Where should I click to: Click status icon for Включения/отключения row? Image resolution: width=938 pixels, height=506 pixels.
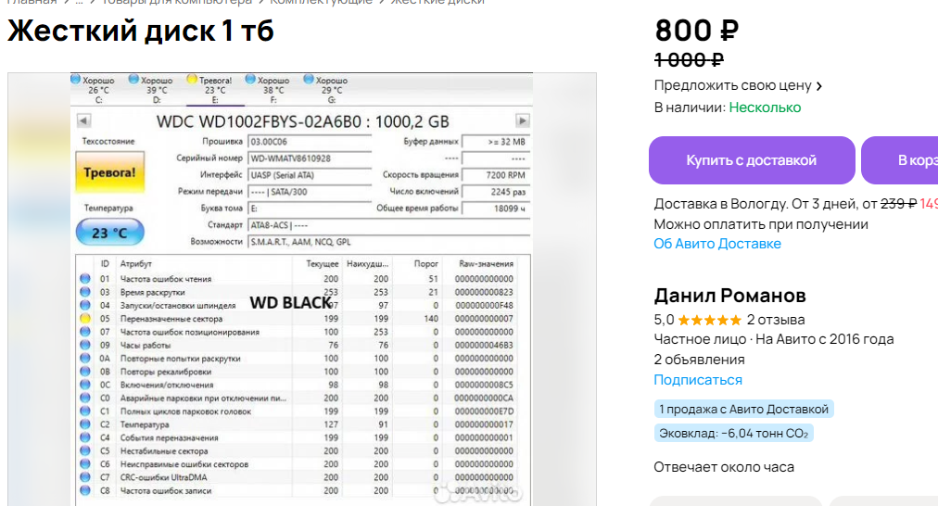coord(85,385)
